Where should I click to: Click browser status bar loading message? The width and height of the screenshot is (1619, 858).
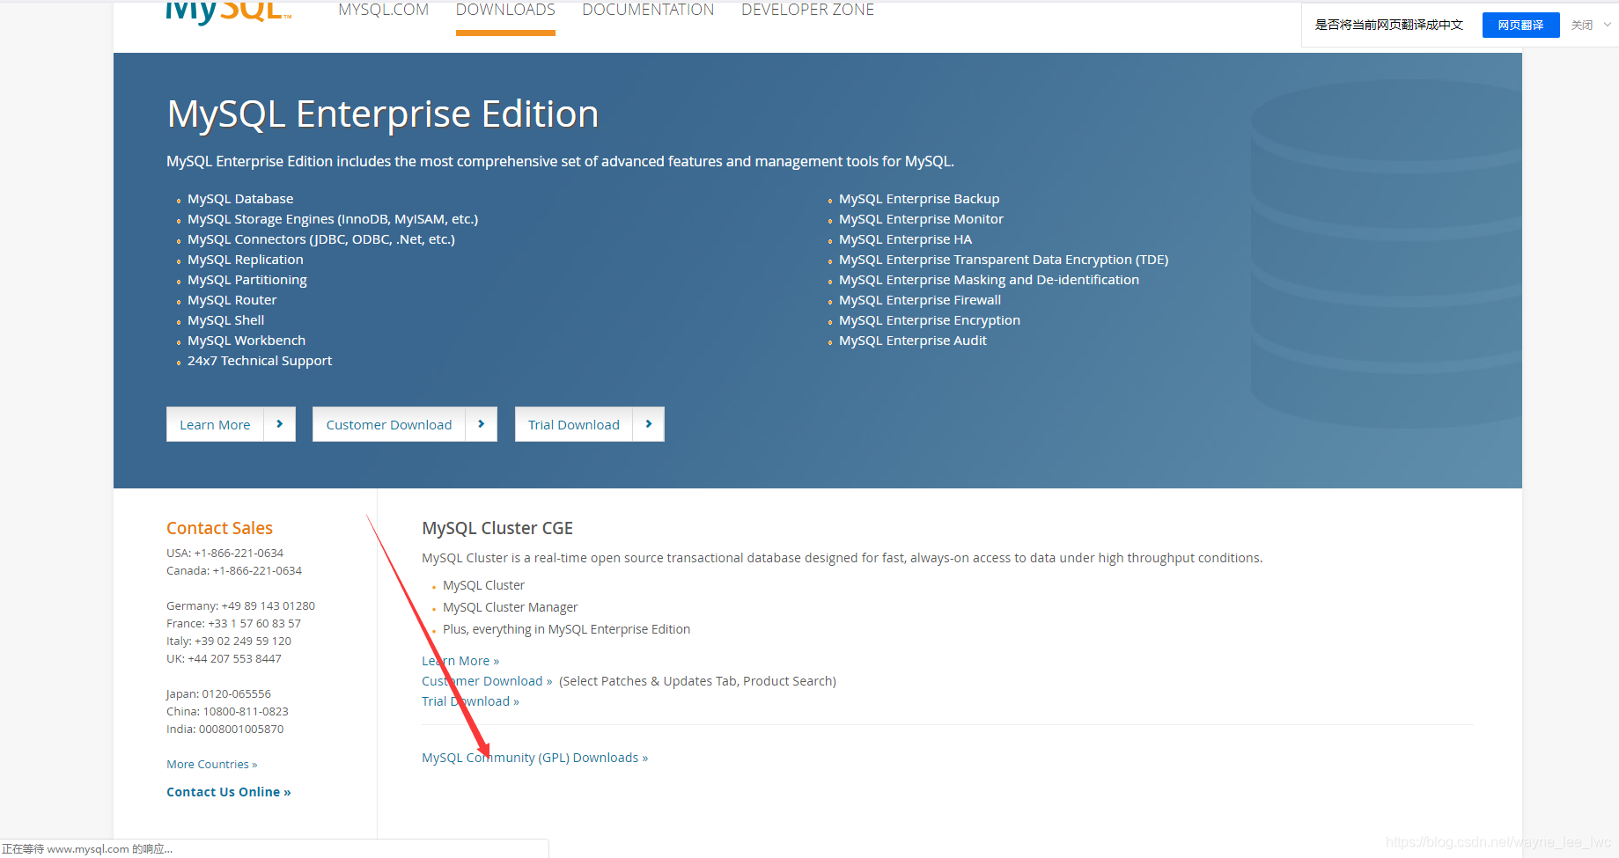pos(87,849)
